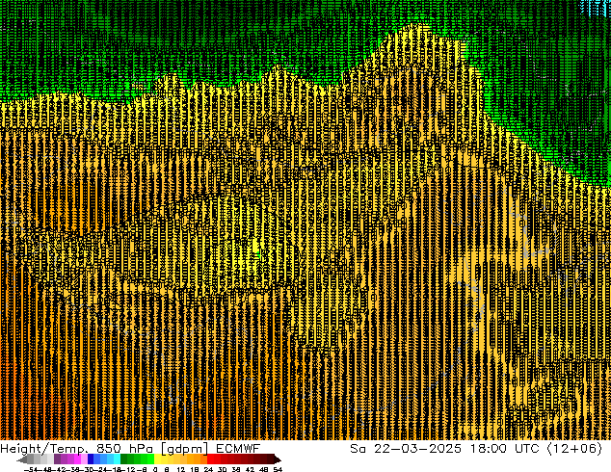611x472 pixels.
Task: Click the legend value '24' label
Action: point(208,470)
